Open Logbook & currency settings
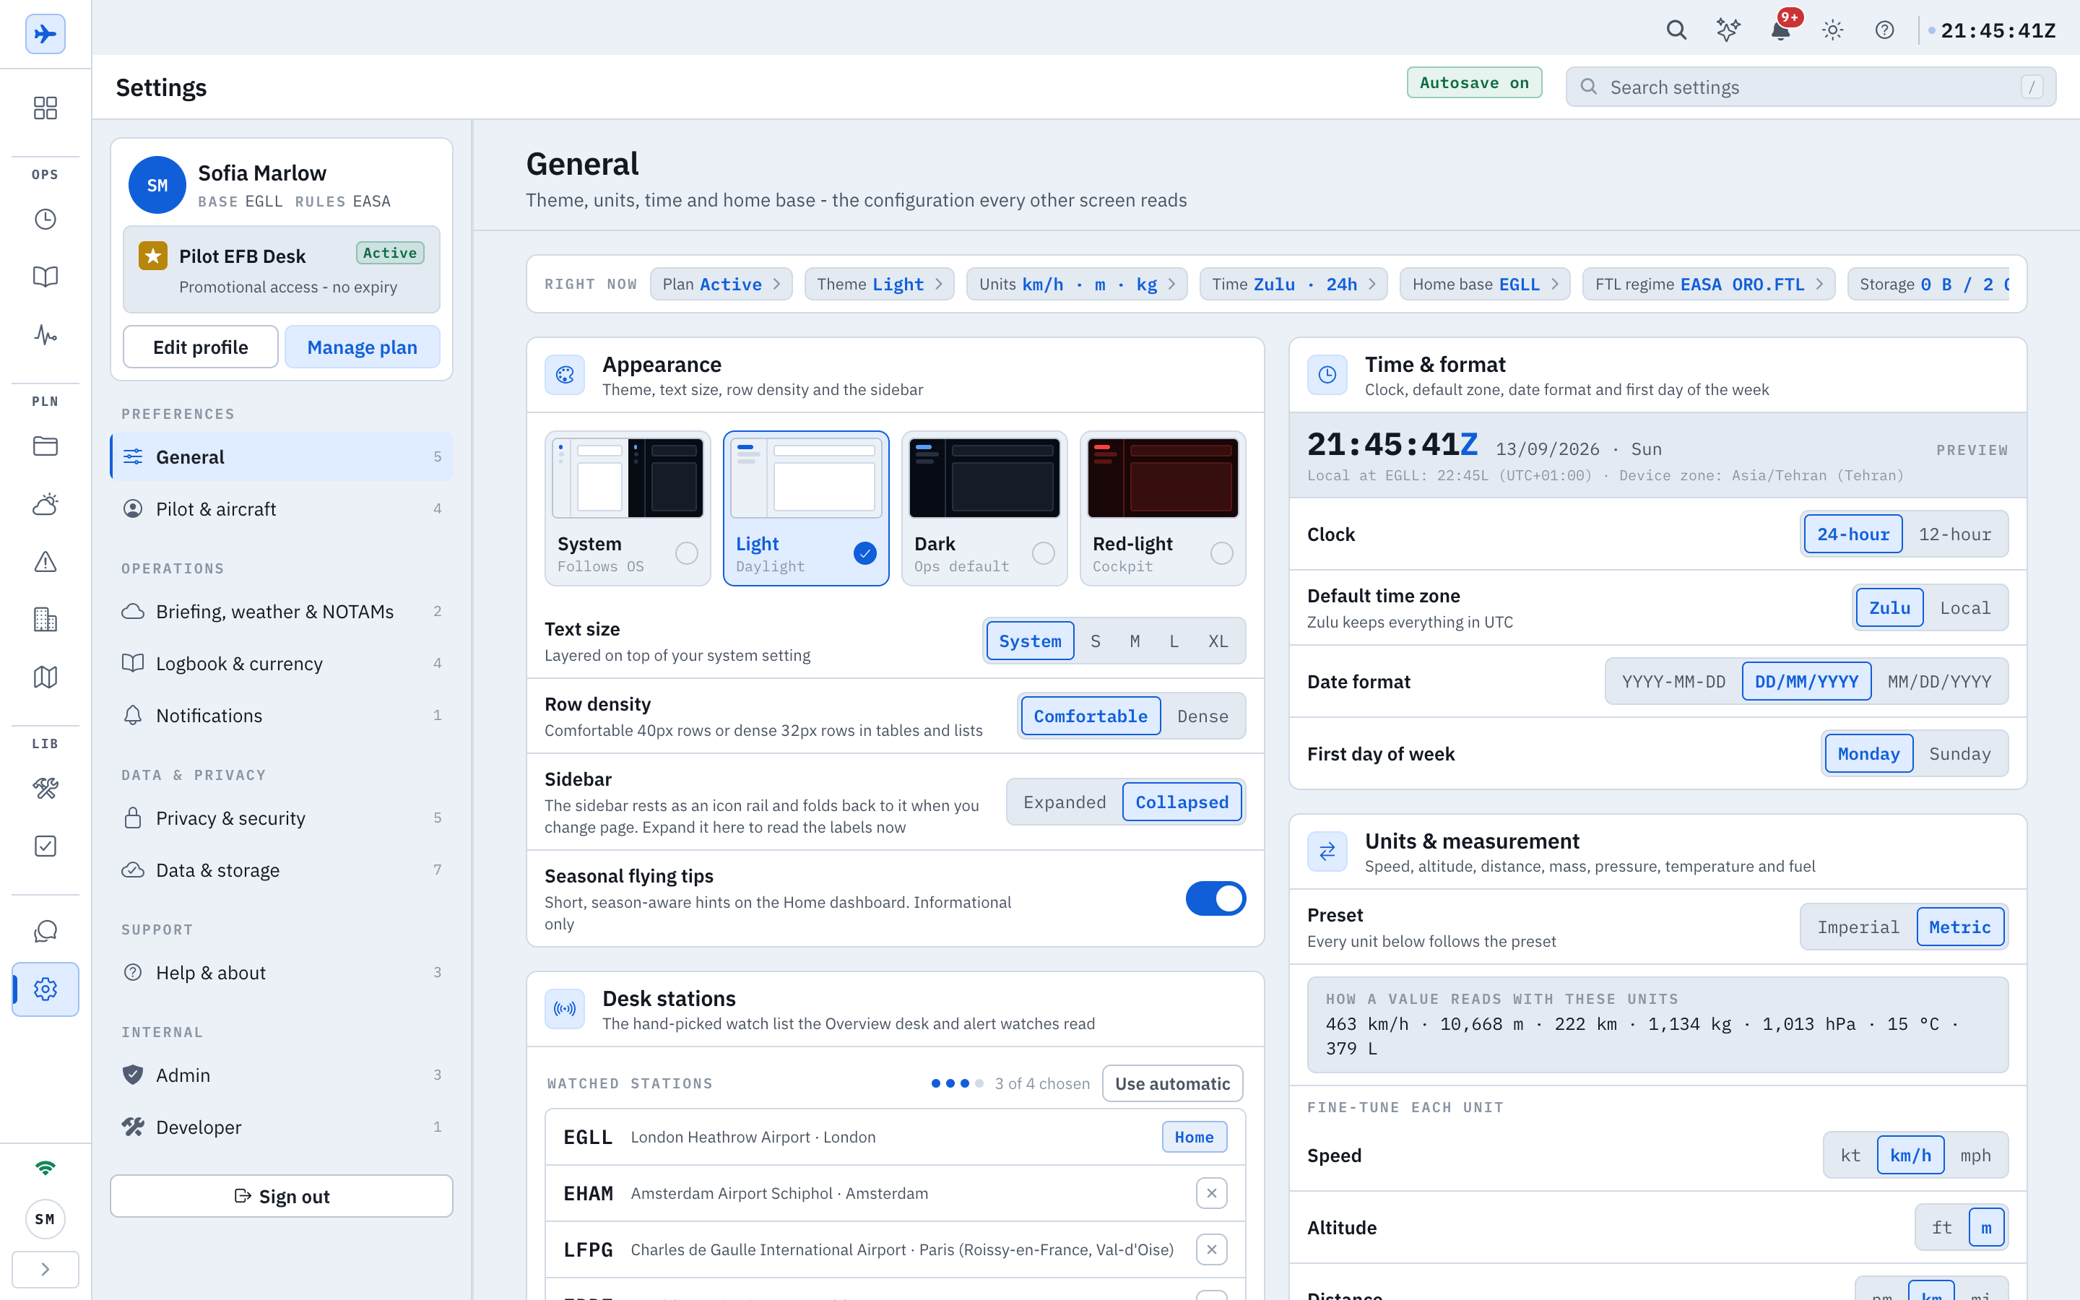2080x1300 pixels. (x=282, y=664)
